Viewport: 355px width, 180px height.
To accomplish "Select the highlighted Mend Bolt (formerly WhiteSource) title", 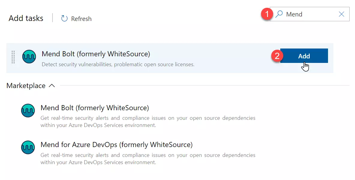I will (x=96, y=54).
